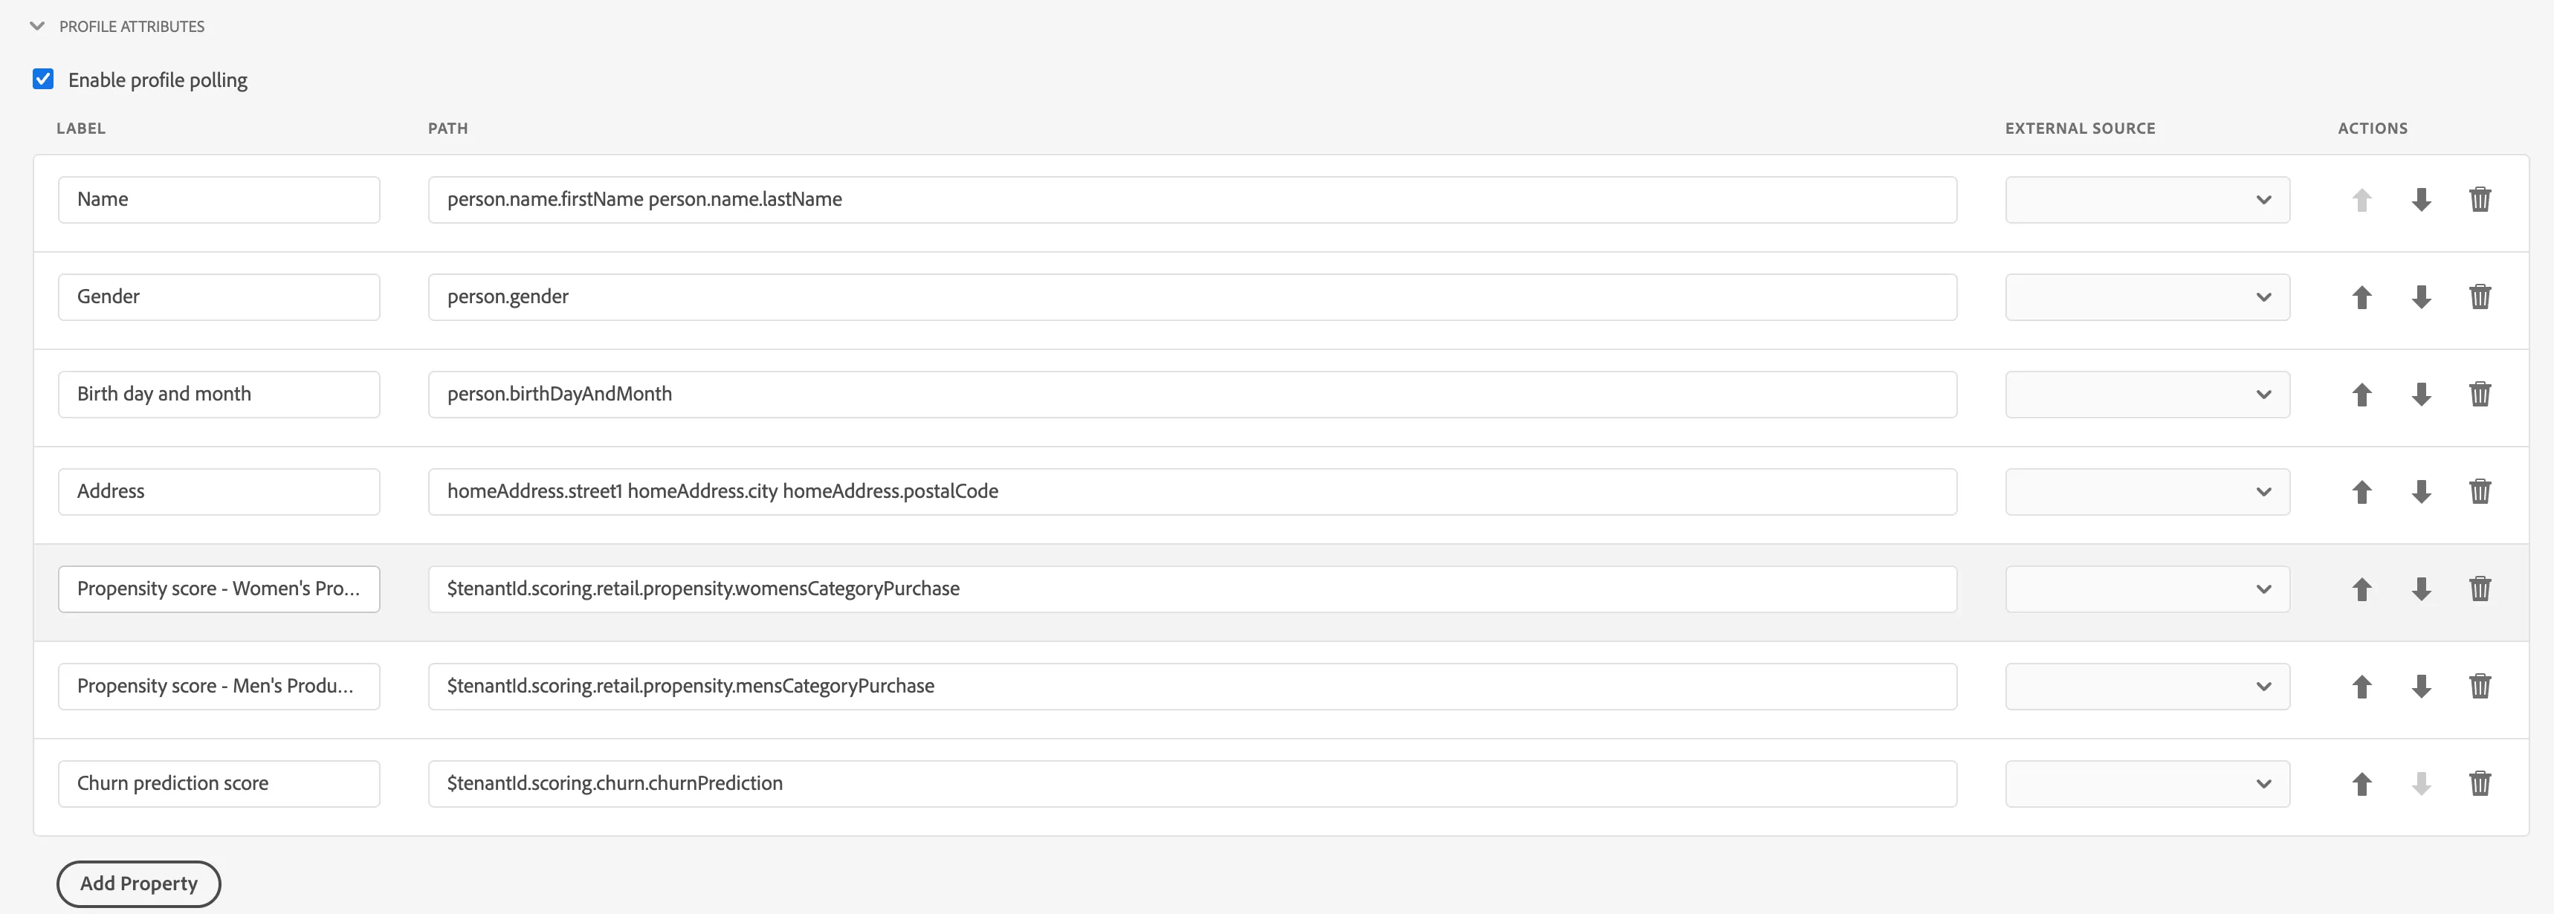Image resolution: width=2554 pixels, height=914 pixels.
Task: Delete the Name property row
Action: click(2480, 200)
